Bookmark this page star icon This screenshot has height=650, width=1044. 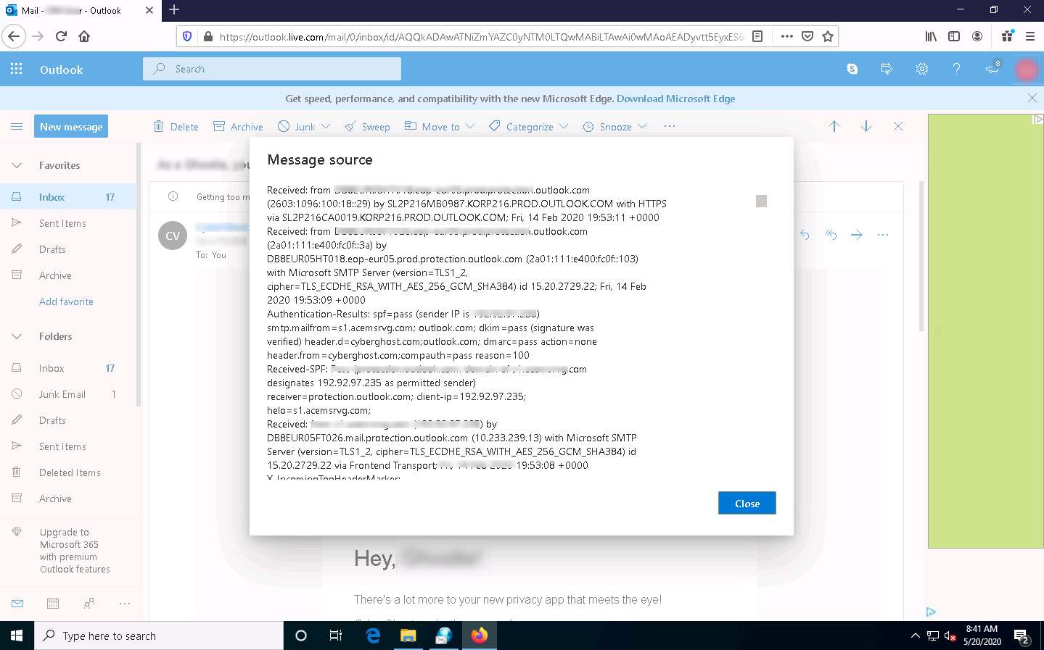point(828,36)
